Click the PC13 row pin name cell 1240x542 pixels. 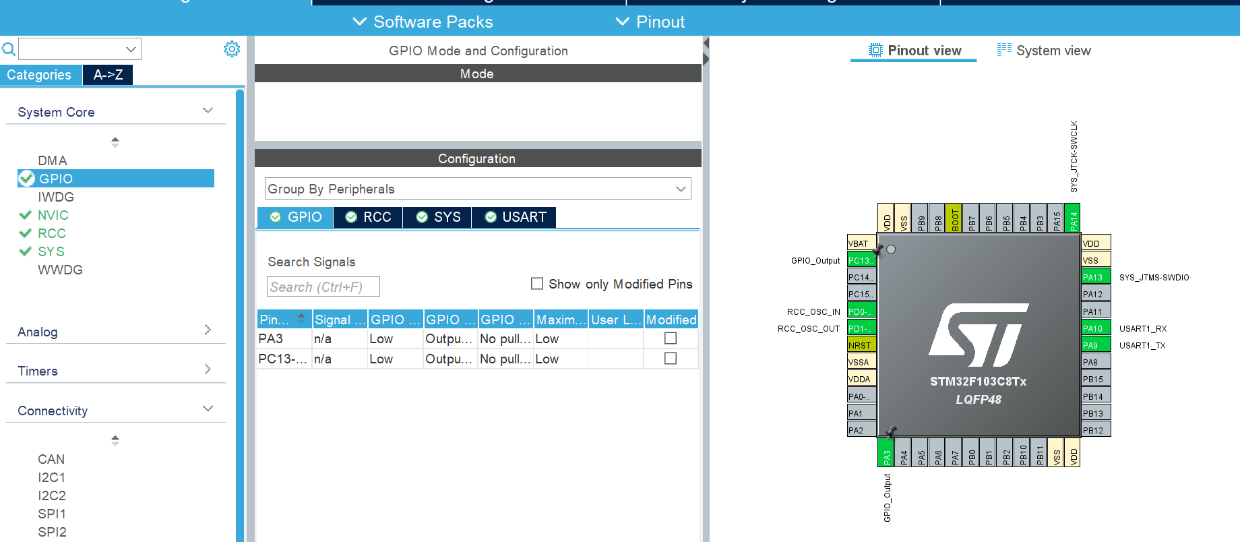284,359
